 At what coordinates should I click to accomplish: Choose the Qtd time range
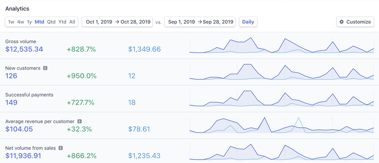click(x=51, y=22)
